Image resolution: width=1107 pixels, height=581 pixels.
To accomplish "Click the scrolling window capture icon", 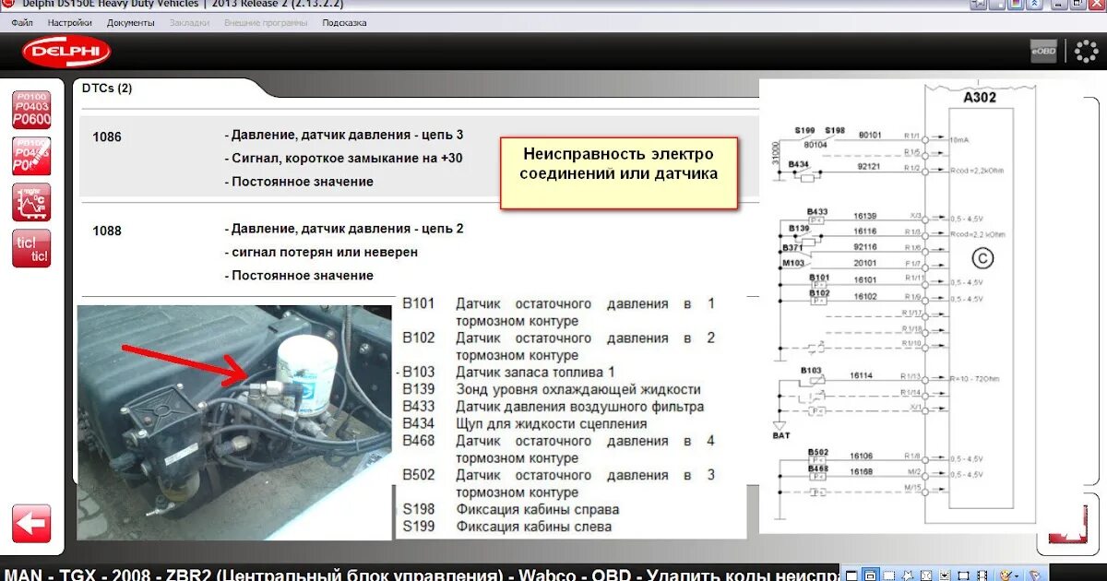I will [x=945, y=575].
